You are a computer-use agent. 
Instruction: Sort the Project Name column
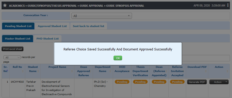(x=72, y=71)
